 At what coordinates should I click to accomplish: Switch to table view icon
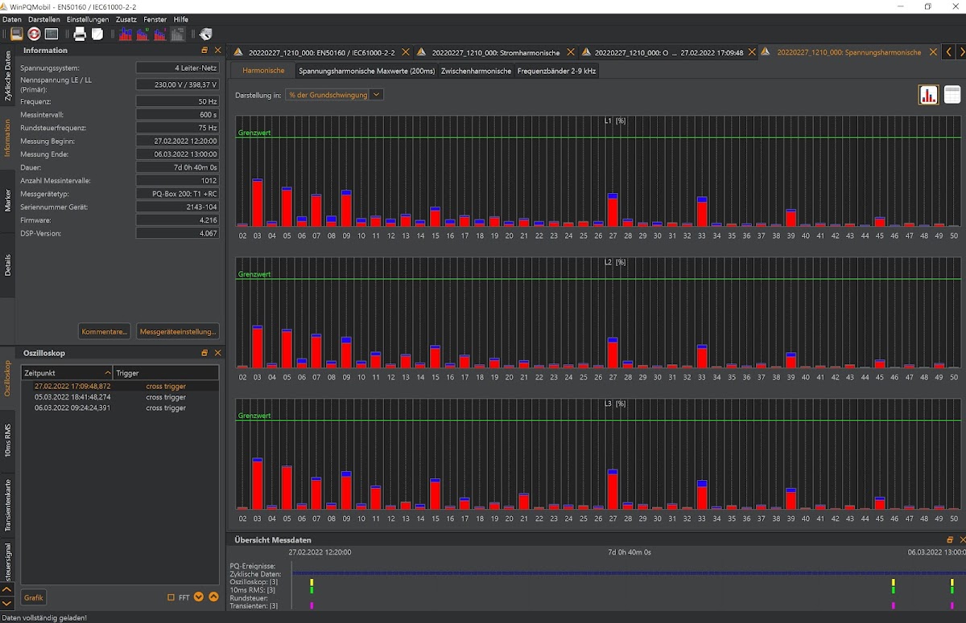952,95
